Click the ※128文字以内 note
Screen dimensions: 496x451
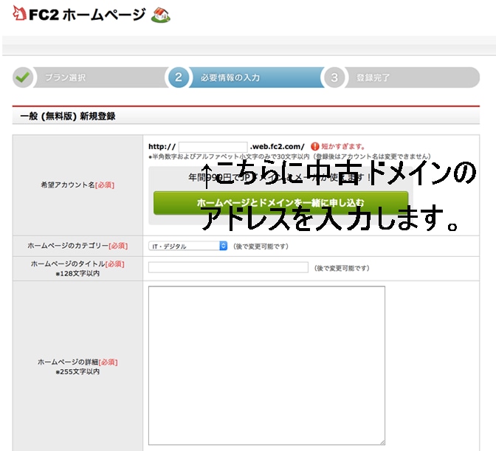[x=77, y=274]
